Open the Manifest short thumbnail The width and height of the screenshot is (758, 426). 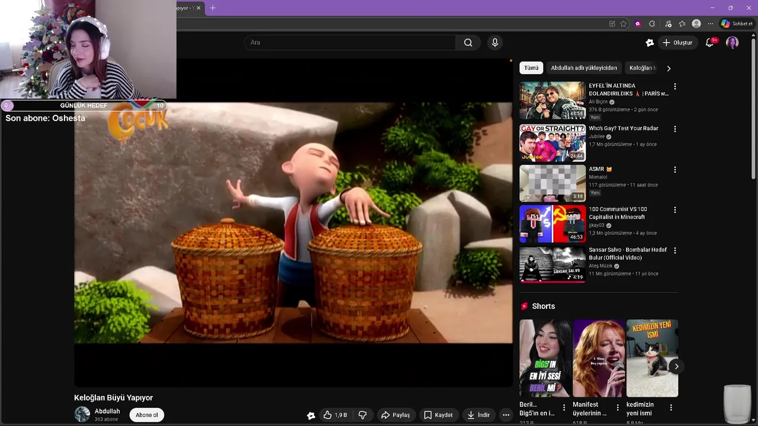tap(599, 358)
